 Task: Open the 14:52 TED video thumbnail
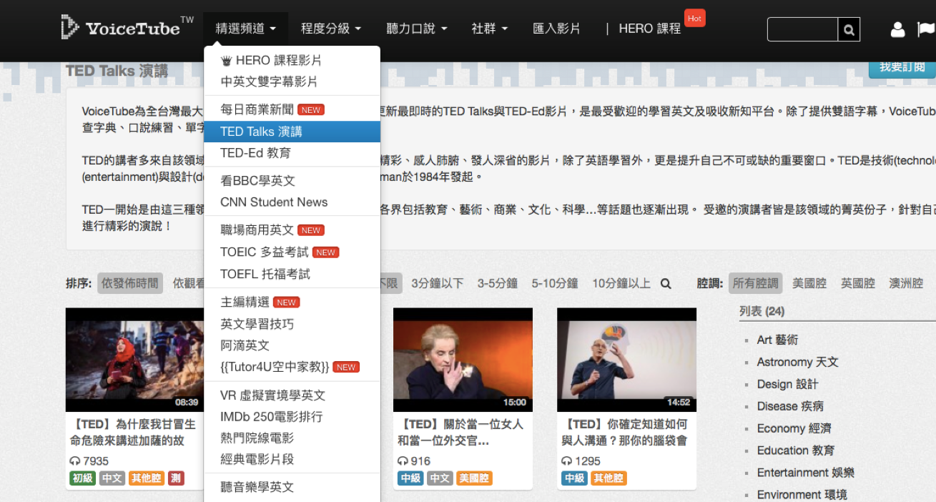point(626,360)
